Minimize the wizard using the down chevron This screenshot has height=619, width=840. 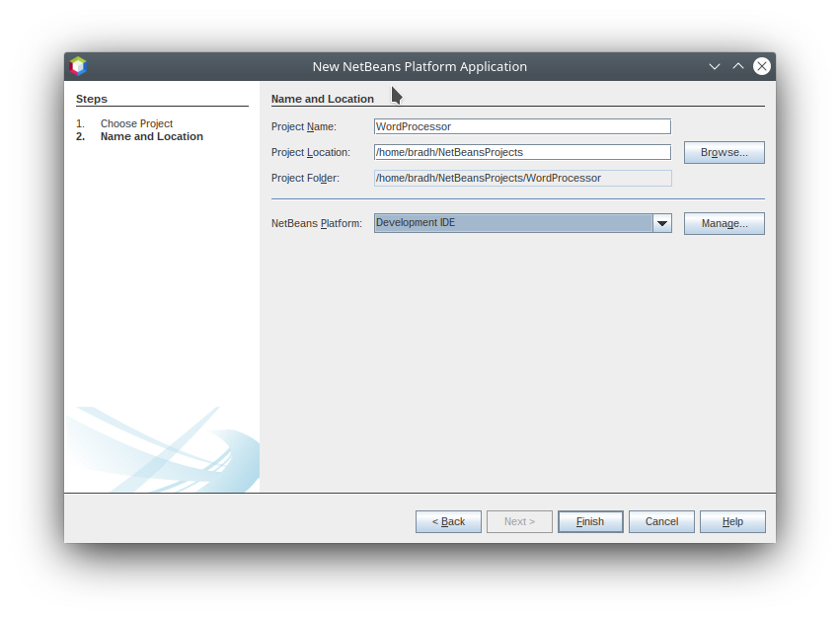tap(715, 66)
